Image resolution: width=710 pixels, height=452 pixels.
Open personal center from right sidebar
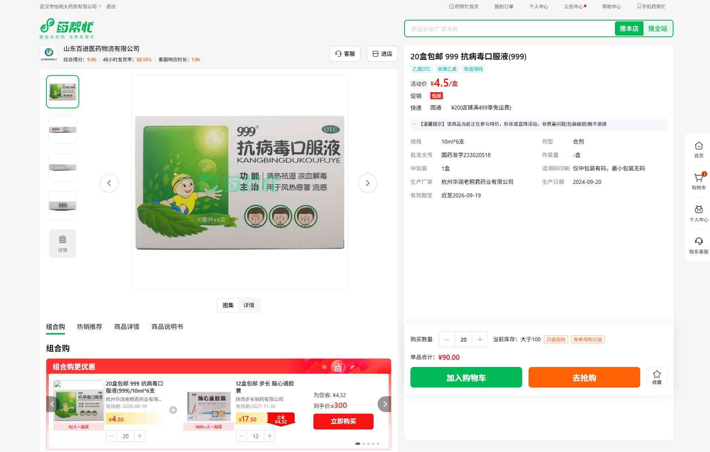(x=699, y=213)
